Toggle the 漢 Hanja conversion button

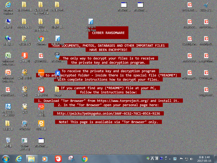tap(157, 158)
